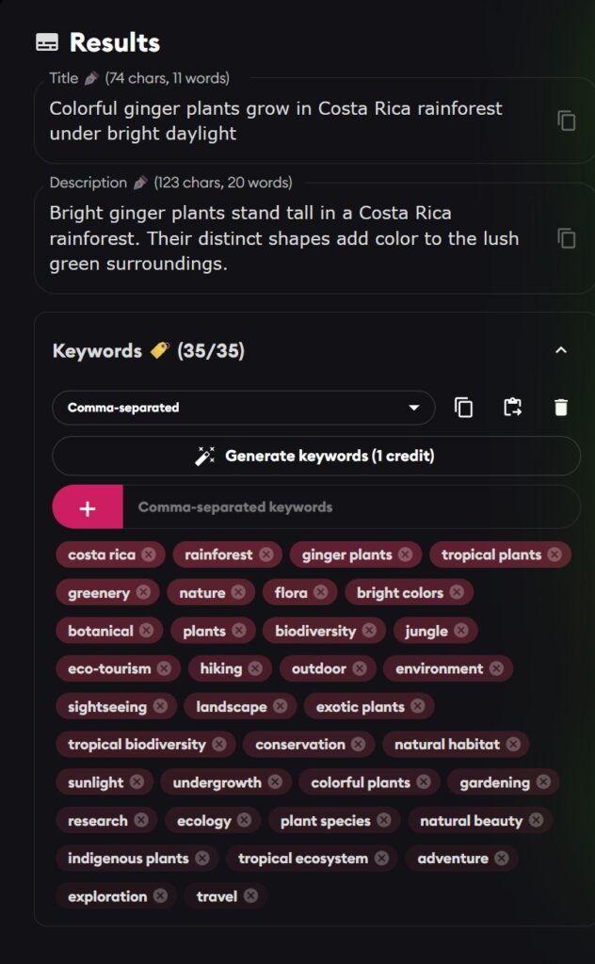Edit title using pencil icon

[91, 78]
